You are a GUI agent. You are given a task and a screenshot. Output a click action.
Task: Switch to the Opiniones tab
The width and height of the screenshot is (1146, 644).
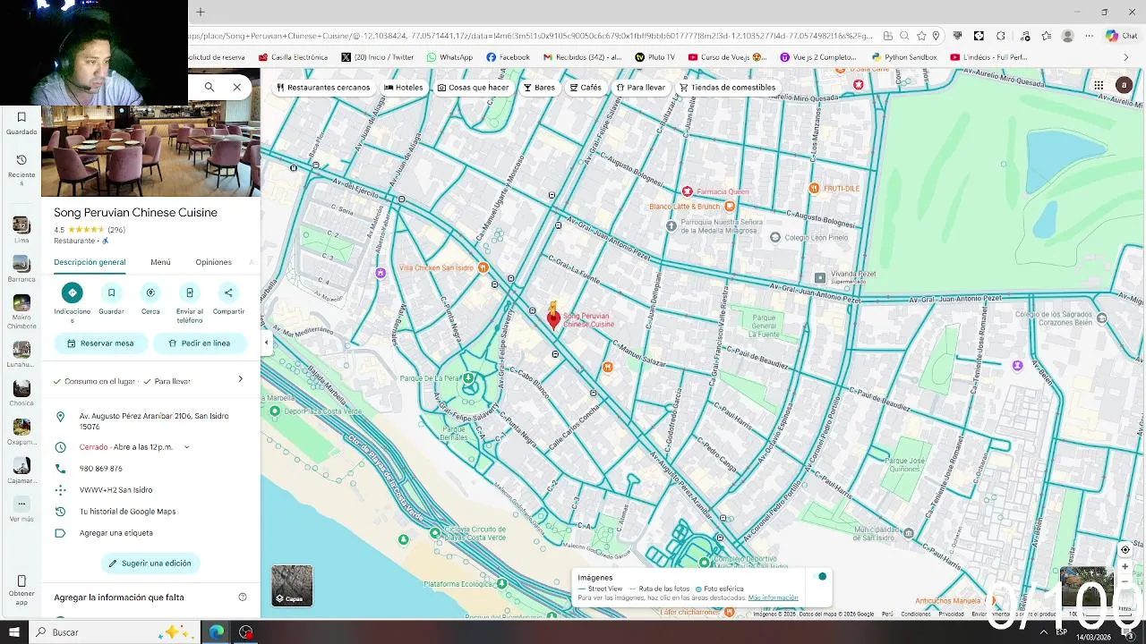click(213, 262)
